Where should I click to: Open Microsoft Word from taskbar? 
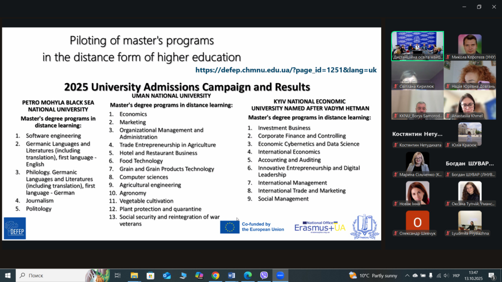(231, 275)
